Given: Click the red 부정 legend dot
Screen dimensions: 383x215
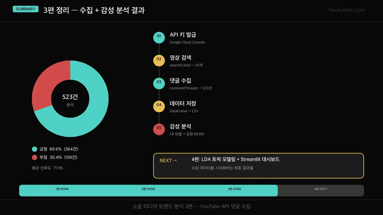Looking at the screenshot, I should click(34, 157).
